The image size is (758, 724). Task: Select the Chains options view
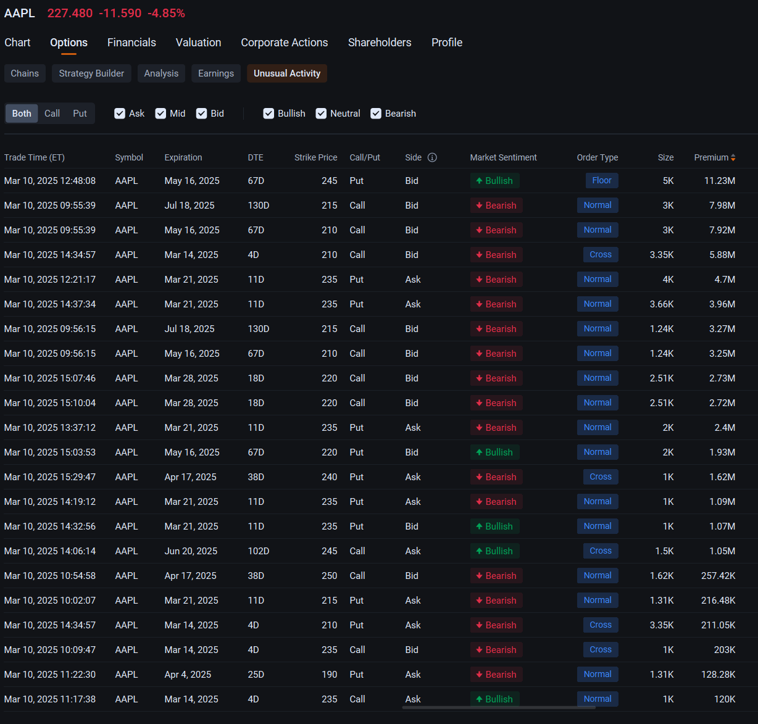coord(25,73)
